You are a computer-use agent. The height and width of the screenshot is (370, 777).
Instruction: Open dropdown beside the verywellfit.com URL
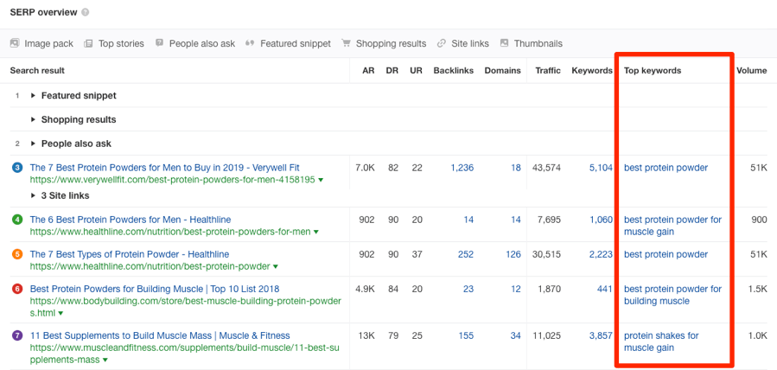pyautogui.click(x=321, y=181)
